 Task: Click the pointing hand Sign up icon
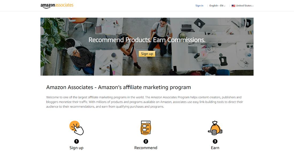click(76, 128)
